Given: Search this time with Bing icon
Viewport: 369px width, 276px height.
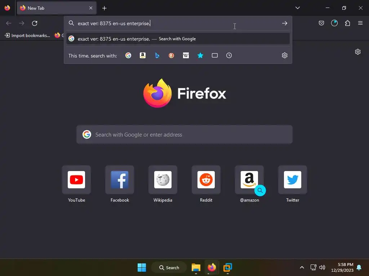Looking at the screenshot, I should coord(157,55).
